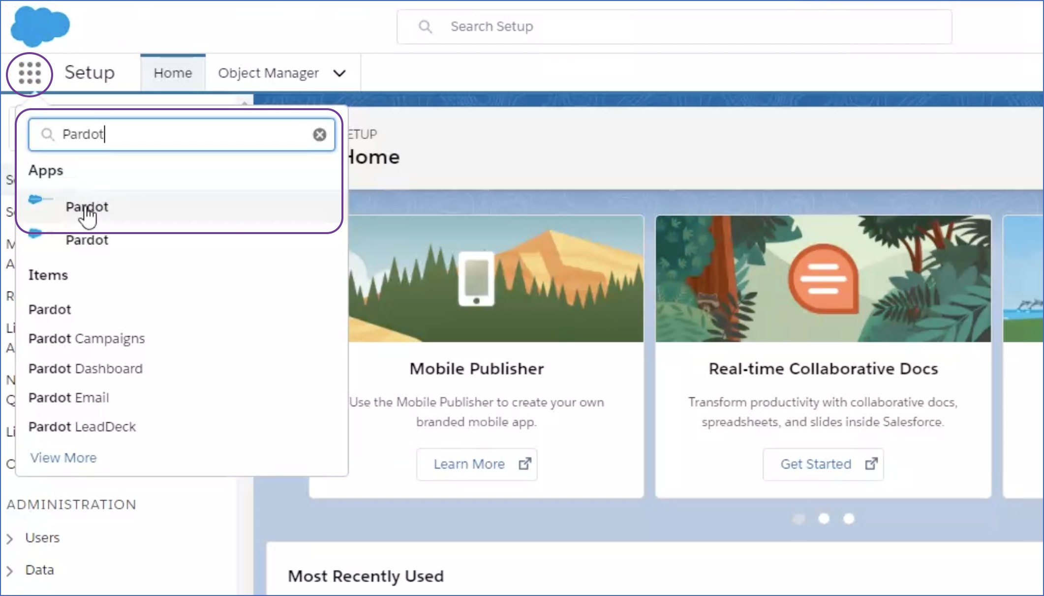Click the first Pardot app icon

(x=40, y=199)
